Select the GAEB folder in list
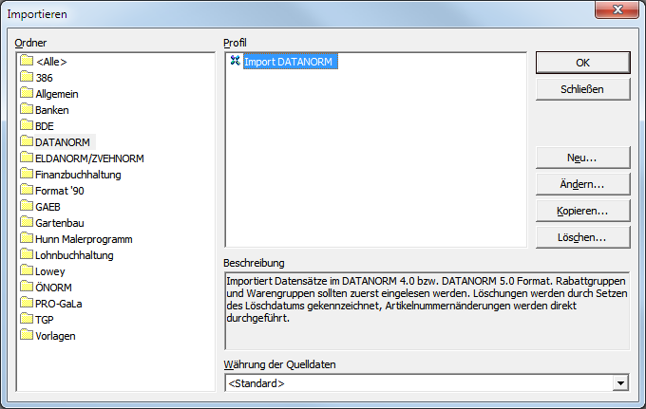This screenshot has height=409, width=646. (x=47, y=207)
